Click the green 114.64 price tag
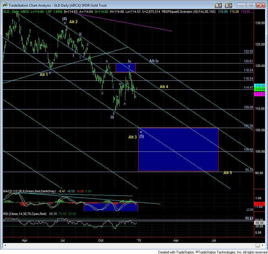This screenshot has height=254, width=268. tap(260, 89)
